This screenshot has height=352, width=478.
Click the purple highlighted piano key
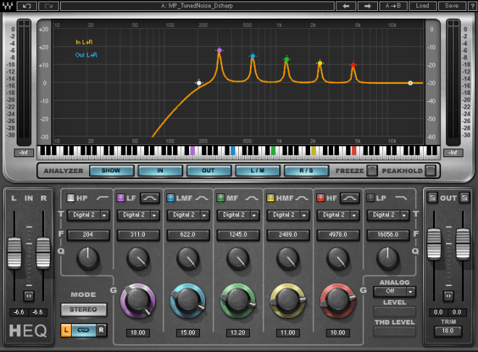click(193, 151)
